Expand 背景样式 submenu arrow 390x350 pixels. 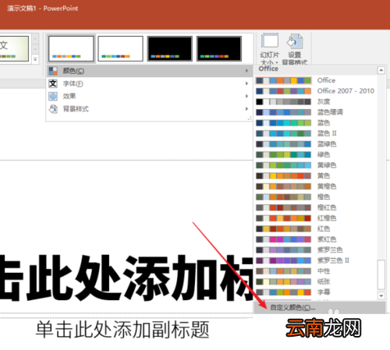pos(246,109)
